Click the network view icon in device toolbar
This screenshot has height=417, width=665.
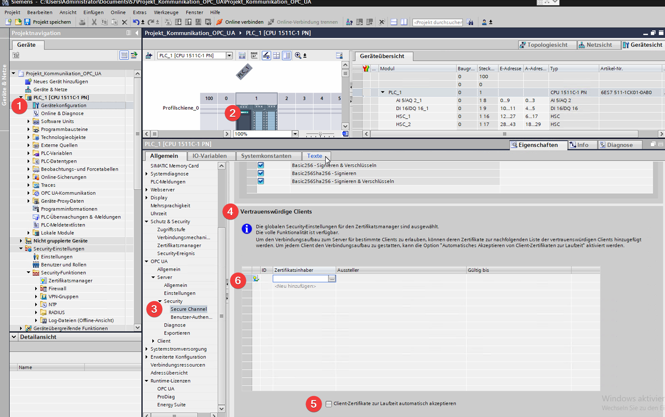(149, 55)
